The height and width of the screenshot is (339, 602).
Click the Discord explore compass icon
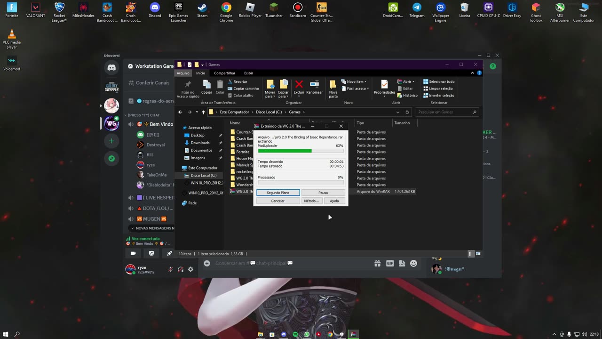[111, 159]
